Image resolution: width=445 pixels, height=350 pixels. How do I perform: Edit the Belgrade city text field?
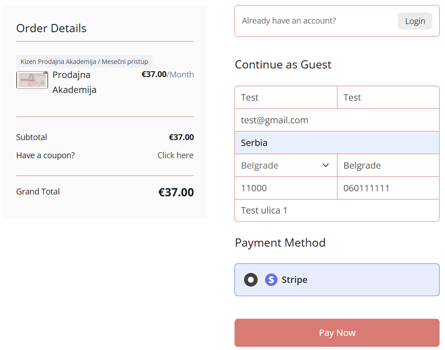click(388, 165)
